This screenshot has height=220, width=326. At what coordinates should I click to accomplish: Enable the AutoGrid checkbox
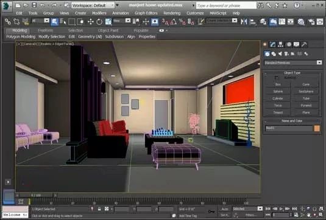point(276,78)
